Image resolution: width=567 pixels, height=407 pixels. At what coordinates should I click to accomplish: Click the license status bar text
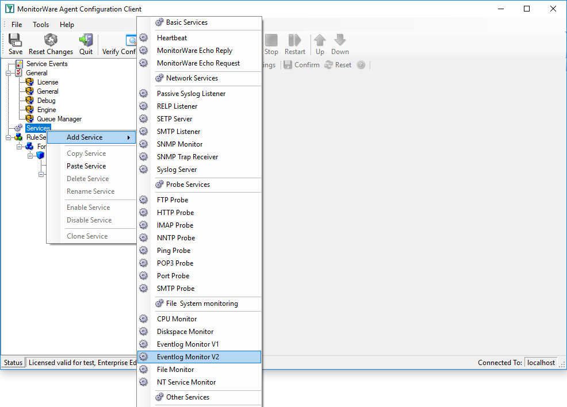[x=82, y=363]
